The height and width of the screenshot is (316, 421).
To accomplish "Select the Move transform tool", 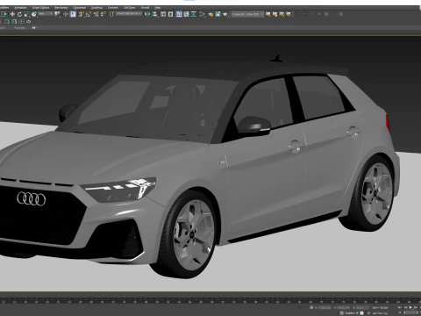I will click(12, 14).
